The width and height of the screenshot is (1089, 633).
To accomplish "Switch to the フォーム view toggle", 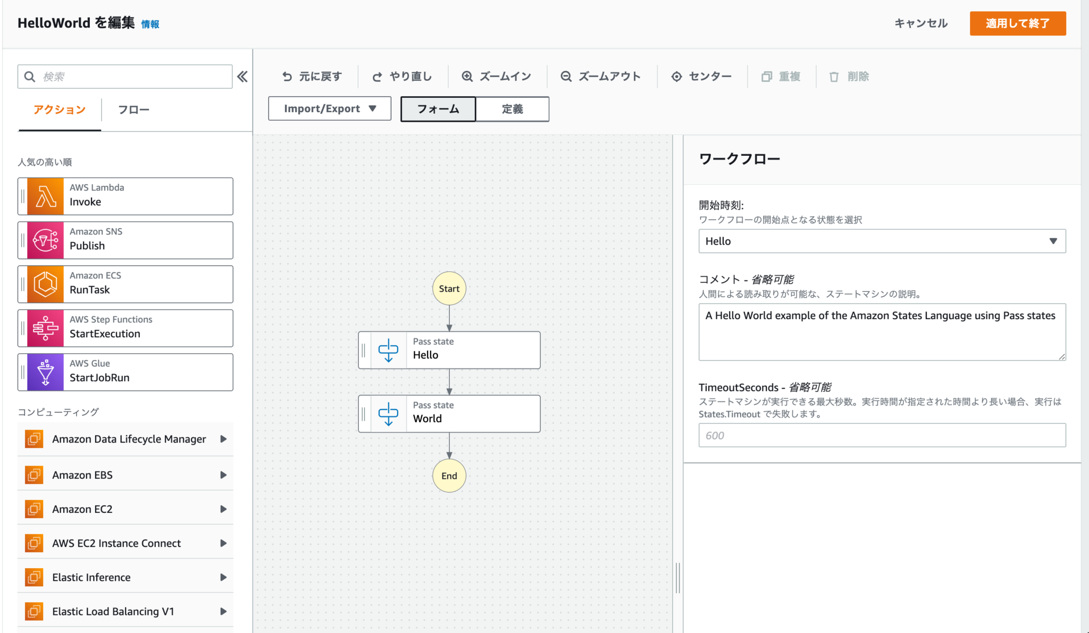I will click(x=438, y=109).
